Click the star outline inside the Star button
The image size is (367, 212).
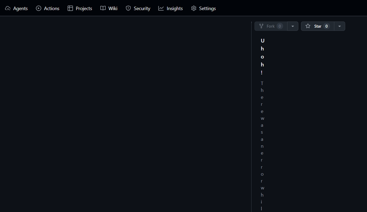point(308,26)
